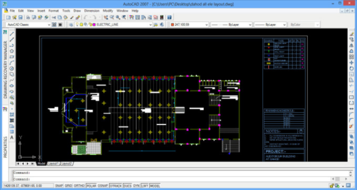The height and width of the screenshot is (190, 357).
Task: Click the Plot printer icon
Action: (x=28, y=17)
